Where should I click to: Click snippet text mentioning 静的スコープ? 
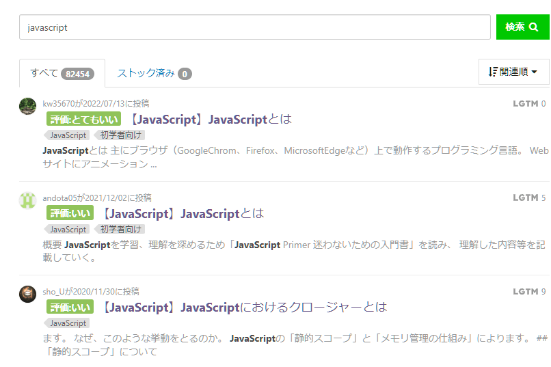click(295, 345)
